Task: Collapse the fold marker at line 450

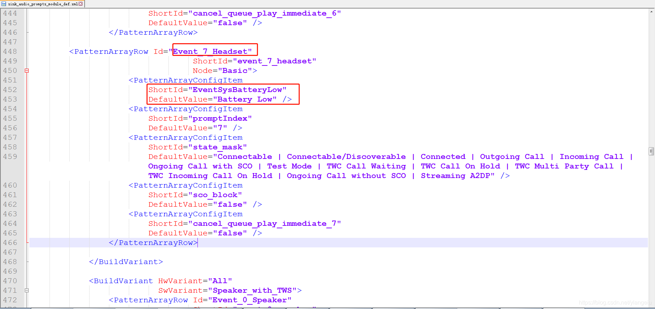Action: tap(27, 71)
